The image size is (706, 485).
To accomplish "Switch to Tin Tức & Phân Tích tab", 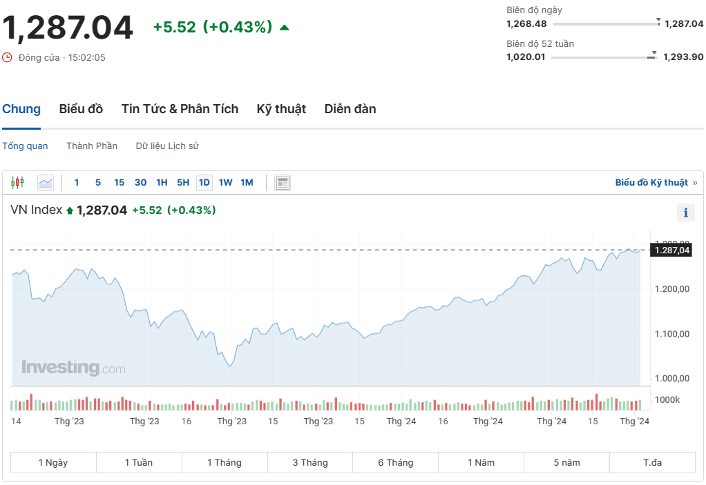I will point(180,109).
